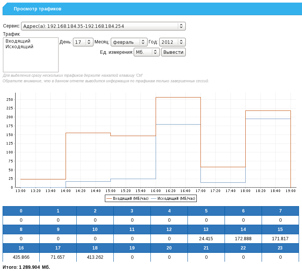Click the table cell showing 435.866
302x271 pixels.
pyautogui.click(x=21, y=257)
